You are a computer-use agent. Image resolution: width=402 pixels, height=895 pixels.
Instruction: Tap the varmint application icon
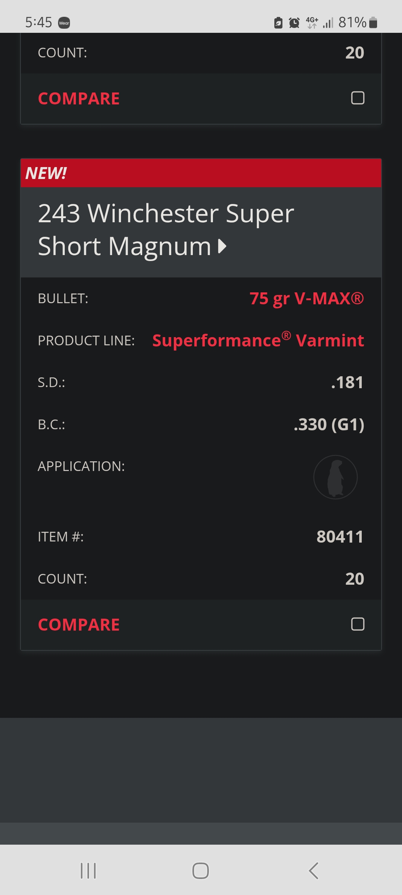tap(335, 477)
